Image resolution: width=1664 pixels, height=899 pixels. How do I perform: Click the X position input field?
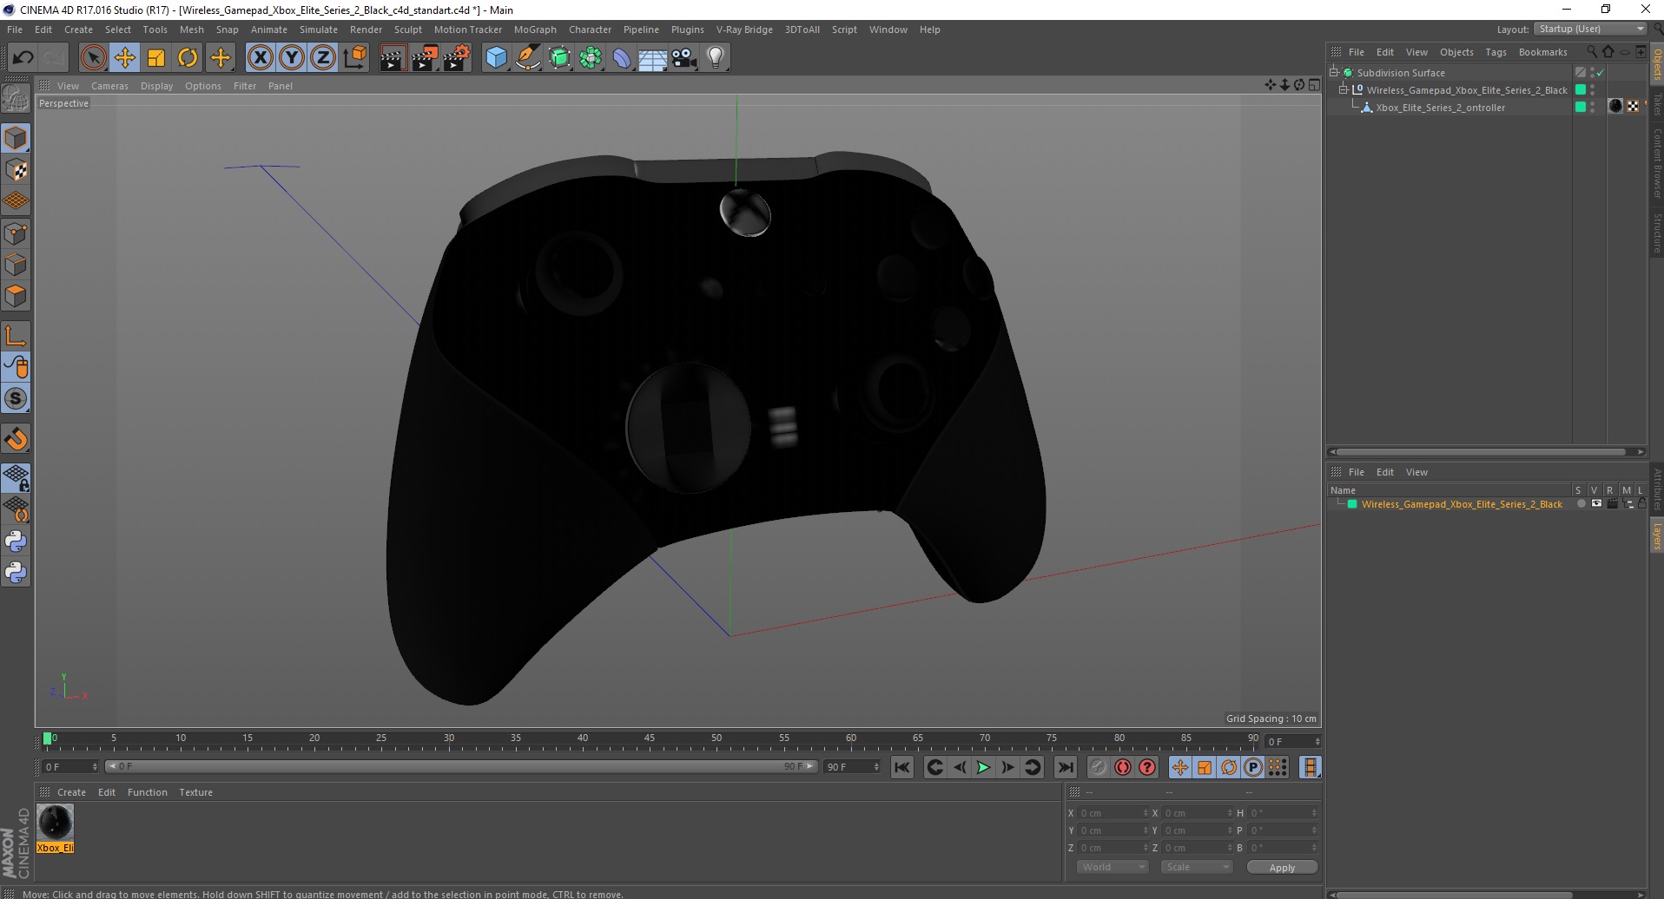[x=1113, y=813]
